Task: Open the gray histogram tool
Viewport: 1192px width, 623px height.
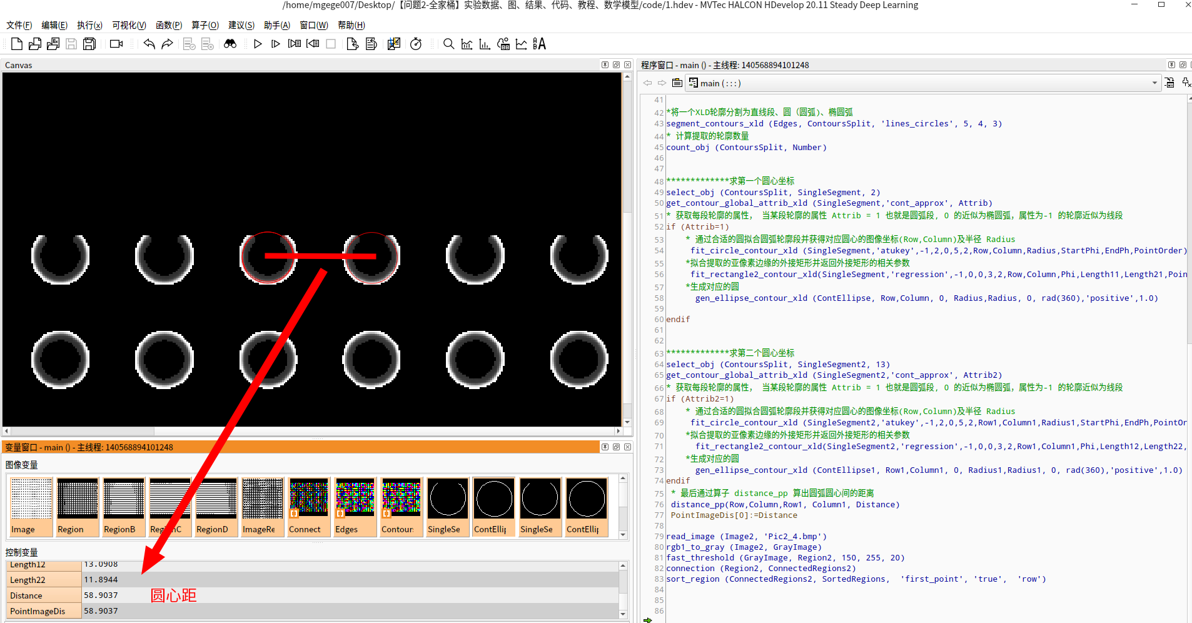Action: point(467,44)
